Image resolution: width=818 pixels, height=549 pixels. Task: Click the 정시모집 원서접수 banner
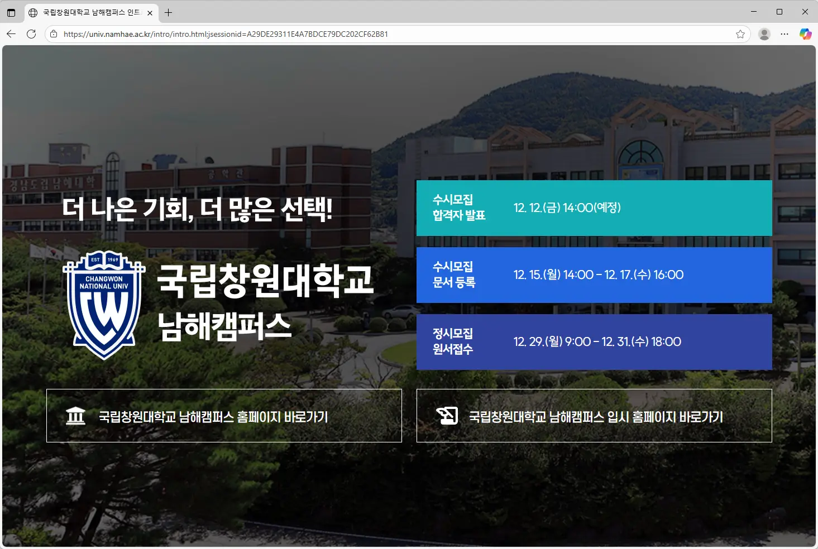(x=594, y=342)
